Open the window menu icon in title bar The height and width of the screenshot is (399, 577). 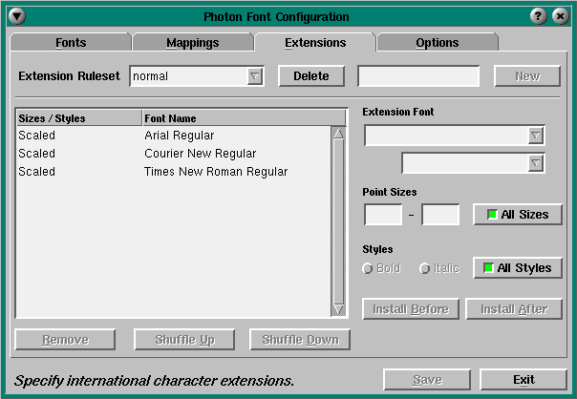point(16,16)
